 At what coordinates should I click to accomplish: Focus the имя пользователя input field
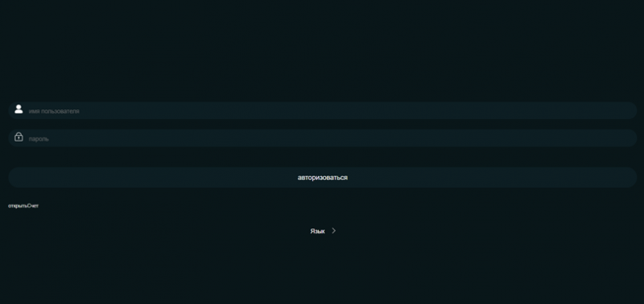click(x=323, y=111)
